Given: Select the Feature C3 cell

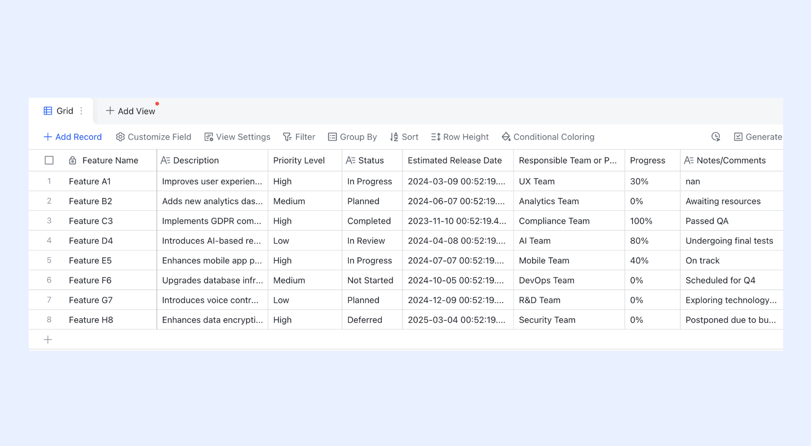Looking at the screenshot, I should (110, 221).
